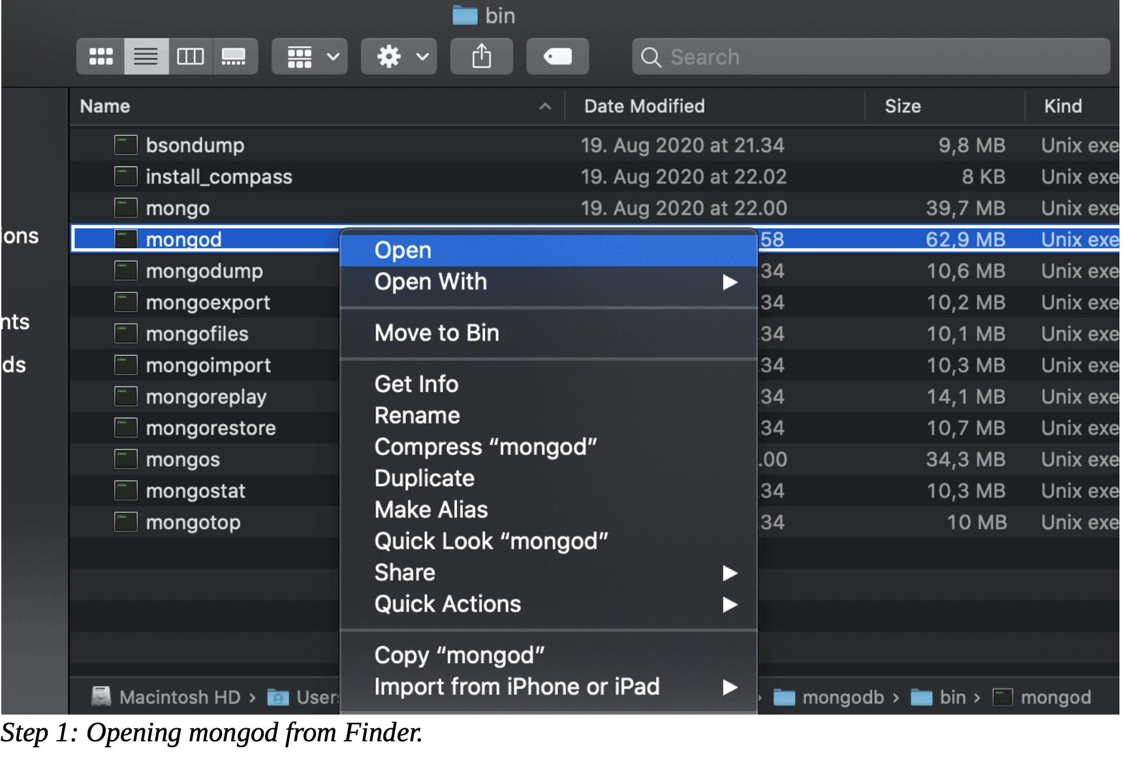
Task: Choose Make Alias in context menu
Action: pyautogui.click(x=548, y=510)
